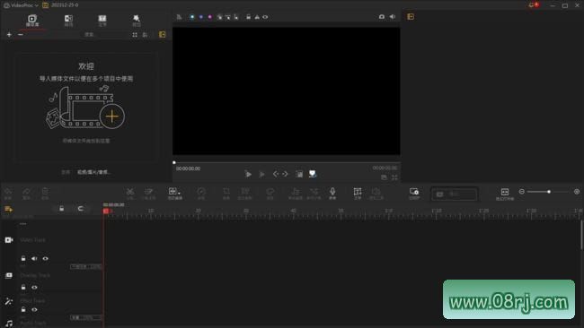Play the preview video
This screenshot has width=584, height=328.
point(248,174)
